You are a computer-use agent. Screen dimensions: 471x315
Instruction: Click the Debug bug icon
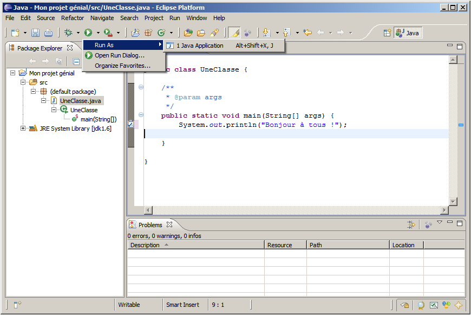[68, 33]
